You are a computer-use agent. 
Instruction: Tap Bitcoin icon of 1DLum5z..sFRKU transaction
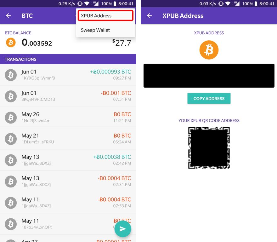(x=11, y=139)
